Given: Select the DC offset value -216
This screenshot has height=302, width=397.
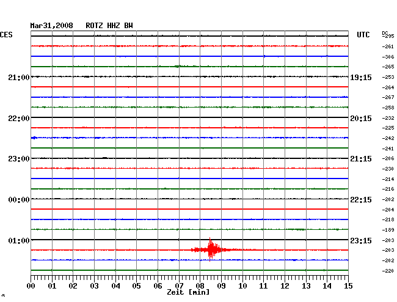Looking at the screenshot, I should click(x=388, y=189).
